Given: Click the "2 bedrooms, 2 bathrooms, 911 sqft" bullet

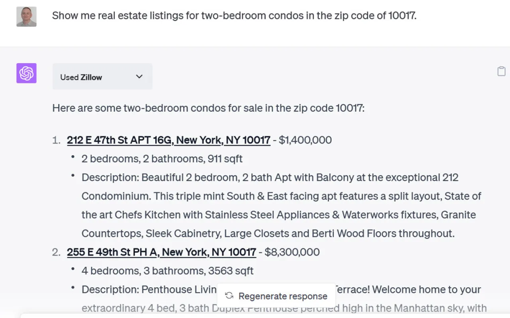Looking at the screenshot, I should coord(162,159).
